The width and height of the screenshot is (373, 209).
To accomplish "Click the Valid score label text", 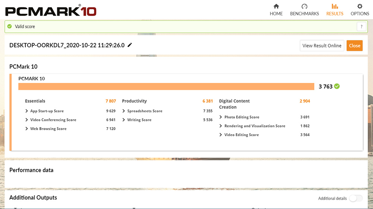I will 25,26.
